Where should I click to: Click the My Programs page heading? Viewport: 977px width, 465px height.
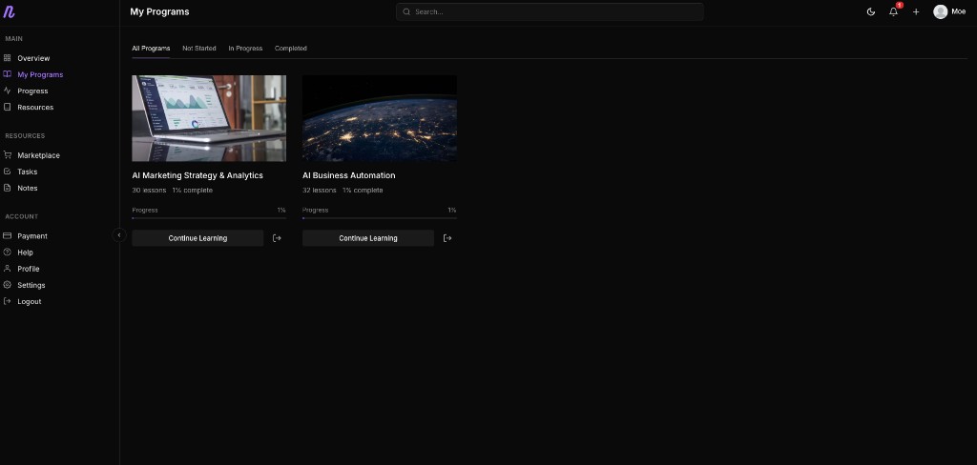pyautogui.click(x=159, y=11)
